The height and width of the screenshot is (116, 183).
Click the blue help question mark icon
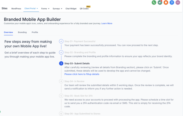click(172, 2)
